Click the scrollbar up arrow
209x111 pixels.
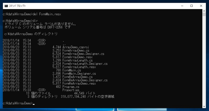(204, 11)
